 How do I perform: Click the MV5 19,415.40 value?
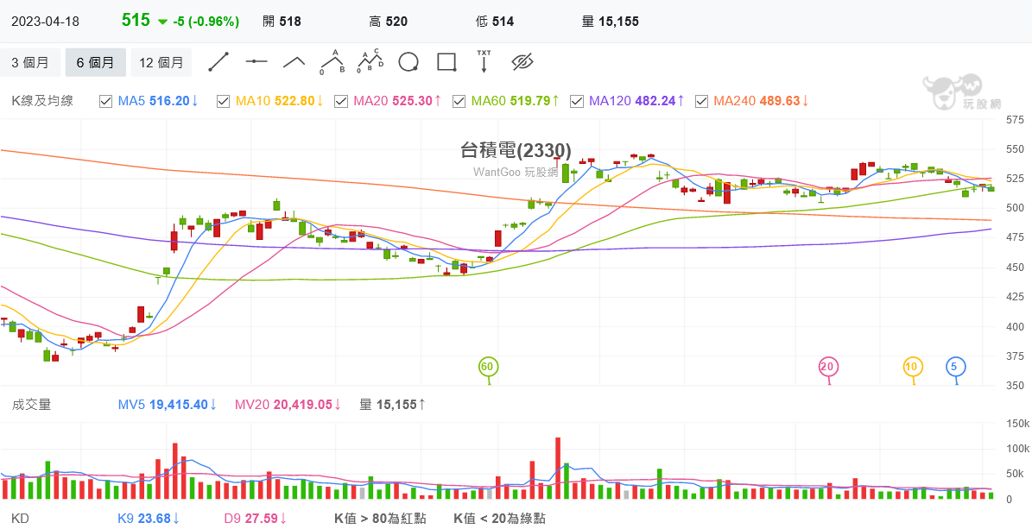pos(168,405)
